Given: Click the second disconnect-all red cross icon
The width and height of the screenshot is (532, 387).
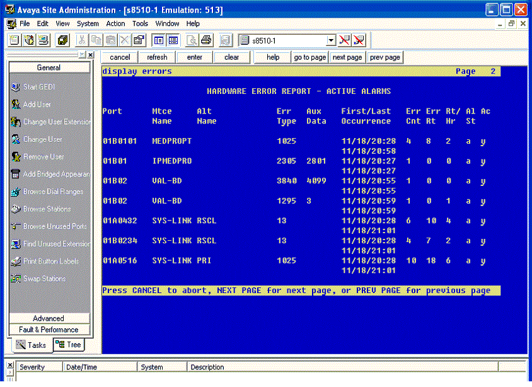Looking at the screenshot, I should (x=359, y=40).
